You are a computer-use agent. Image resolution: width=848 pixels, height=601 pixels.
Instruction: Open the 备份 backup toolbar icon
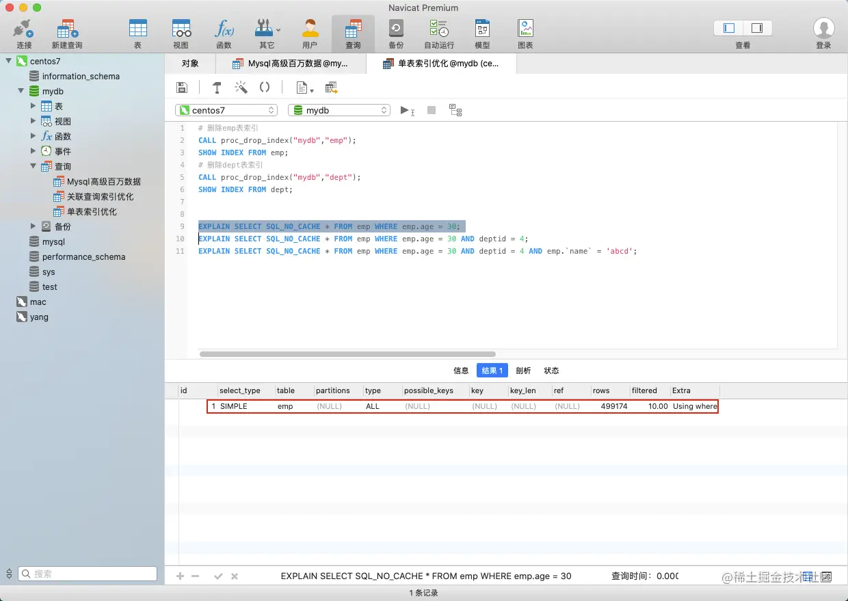(x=396, y=29)
